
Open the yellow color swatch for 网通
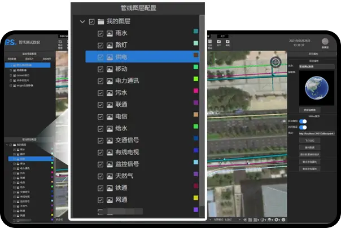point(196,198)
